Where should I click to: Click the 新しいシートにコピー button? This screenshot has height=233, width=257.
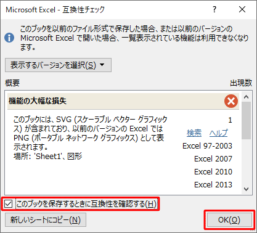coord(46,220)
